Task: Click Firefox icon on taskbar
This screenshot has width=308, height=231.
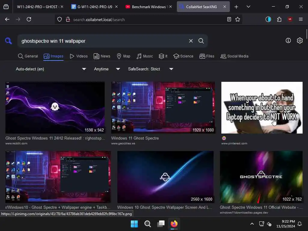Action: 174,224
